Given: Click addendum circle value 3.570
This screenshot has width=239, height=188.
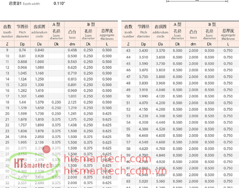Looking at the screenshot, I should point(160,50).
